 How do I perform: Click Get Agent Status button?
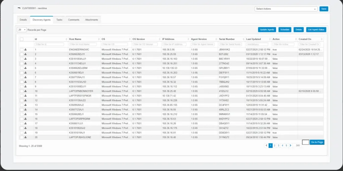click(316, 30)
